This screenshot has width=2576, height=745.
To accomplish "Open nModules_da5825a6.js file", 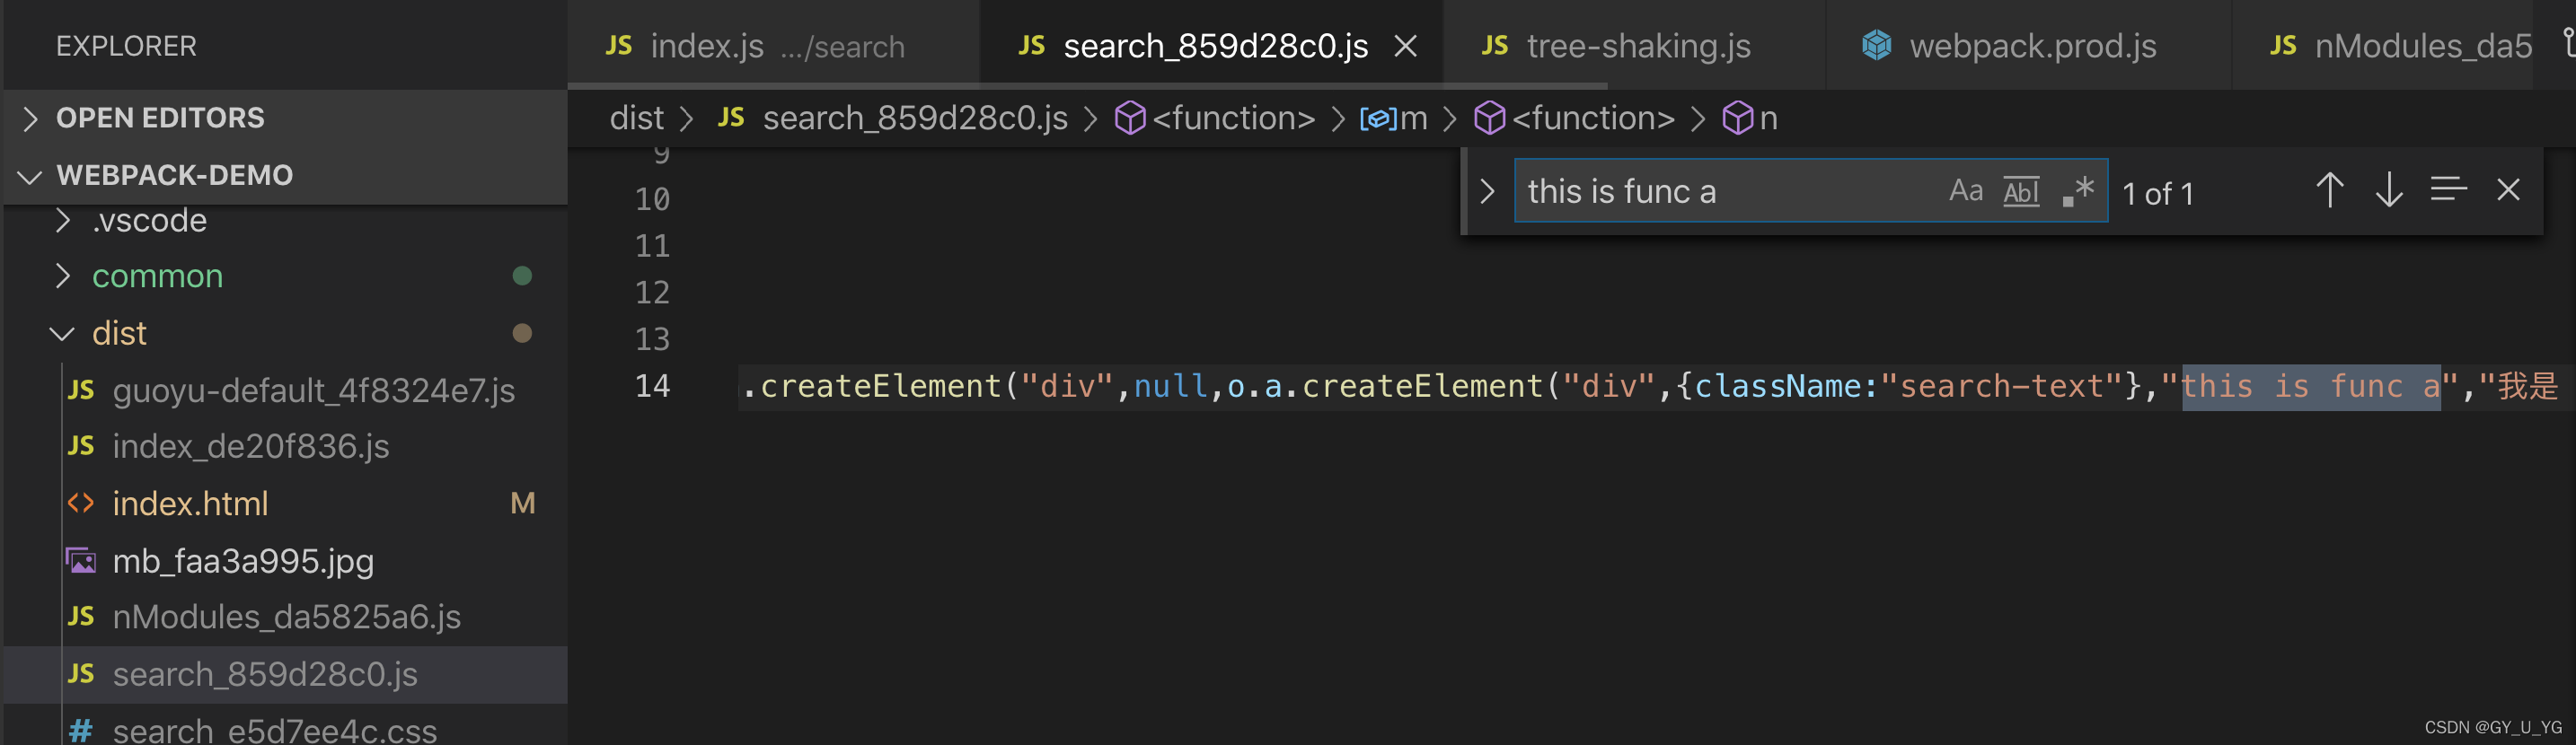I will click(286, 617).
